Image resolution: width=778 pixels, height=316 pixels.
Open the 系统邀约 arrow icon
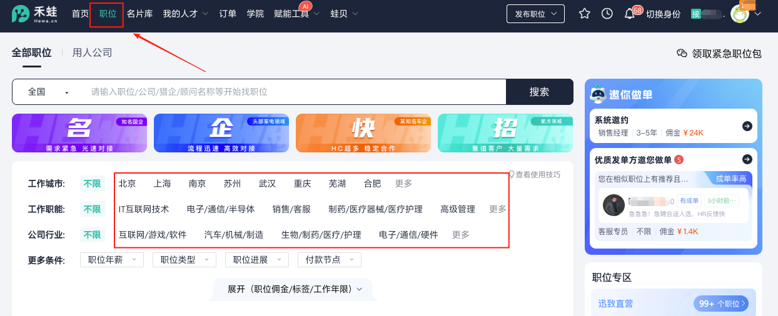coord(747,126)
